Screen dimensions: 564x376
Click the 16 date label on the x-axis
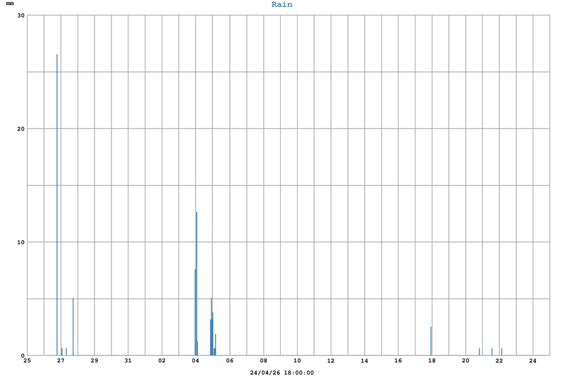click(398, 361)
